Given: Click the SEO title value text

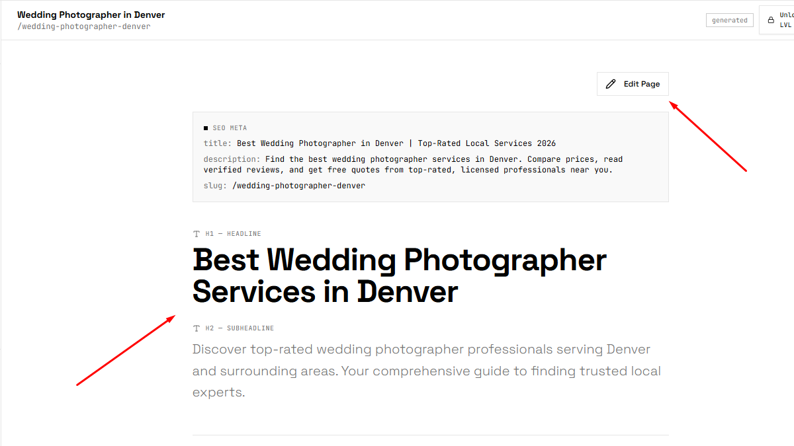Looking at the screenshot, I should 396,143.
